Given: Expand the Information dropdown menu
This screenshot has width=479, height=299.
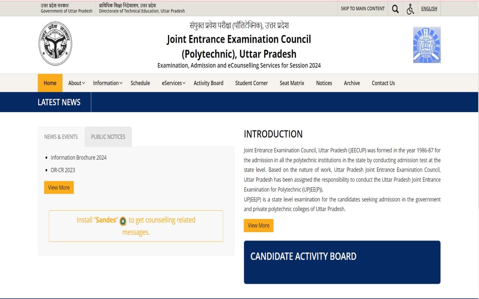Looking at the screenshot, I should point(107,83).
